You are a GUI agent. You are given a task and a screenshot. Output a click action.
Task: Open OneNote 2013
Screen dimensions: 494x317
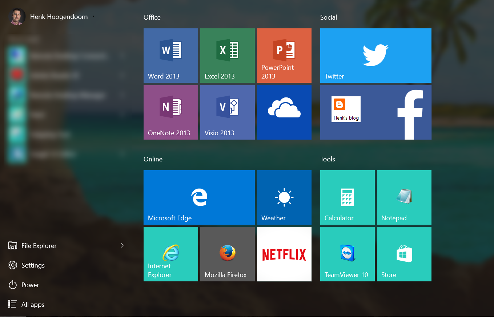point(170,112)
